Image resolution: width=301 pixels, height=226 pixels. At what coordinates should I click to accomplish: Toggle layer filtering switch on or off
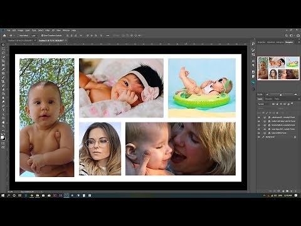(292, 104)
